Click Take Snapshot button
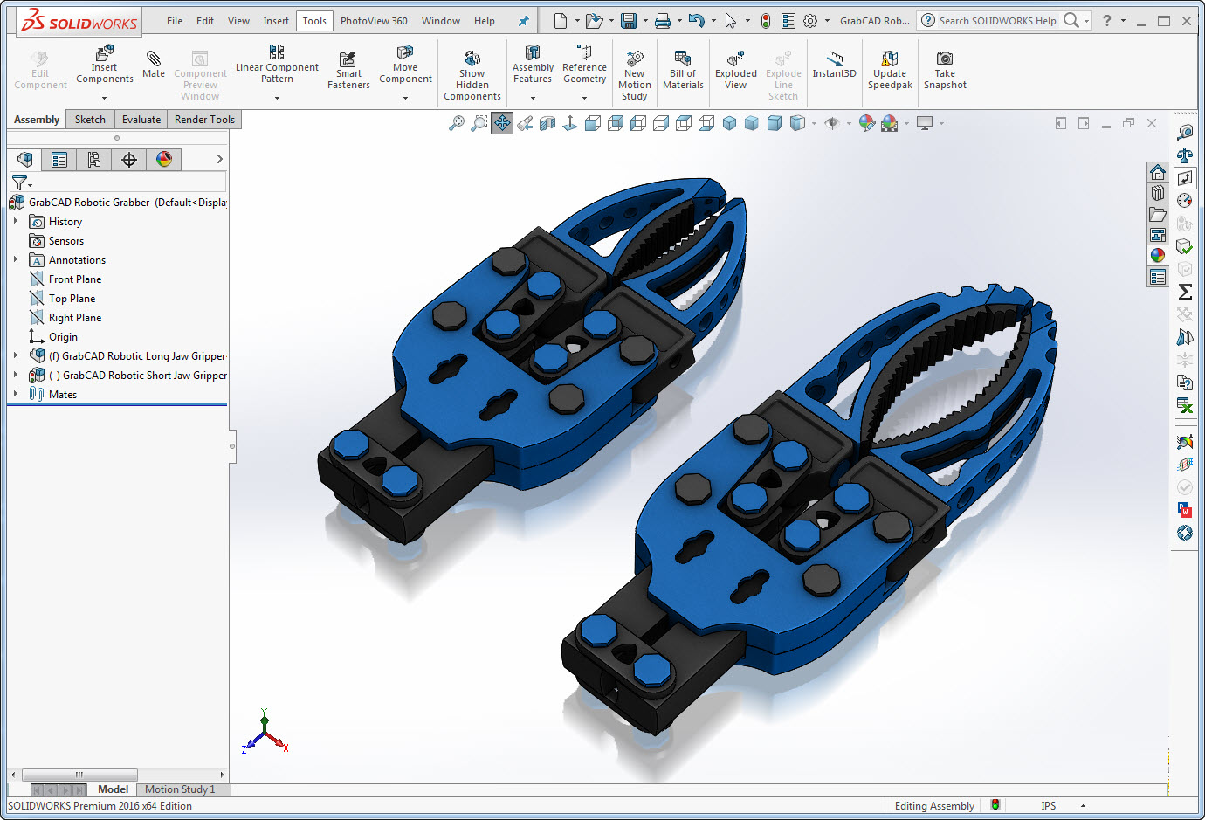Image resolution: width=1205 pixels, height=820 pixels. (x=945, y=69)
